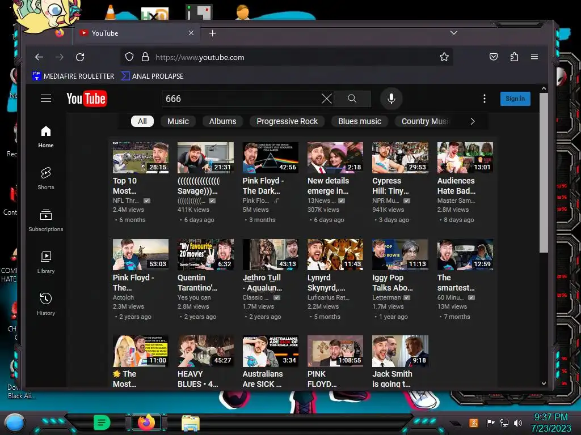Open the 21:31 Savage video thumbnail

tap(205, 157)
